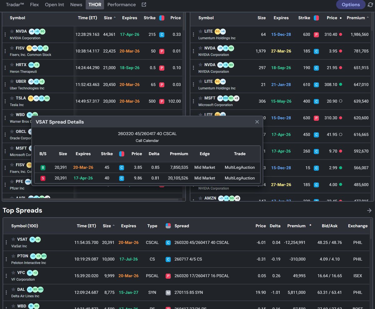Select the Buy leg row in spread popup
Screen dimensions: 375x309
[147, 168]
